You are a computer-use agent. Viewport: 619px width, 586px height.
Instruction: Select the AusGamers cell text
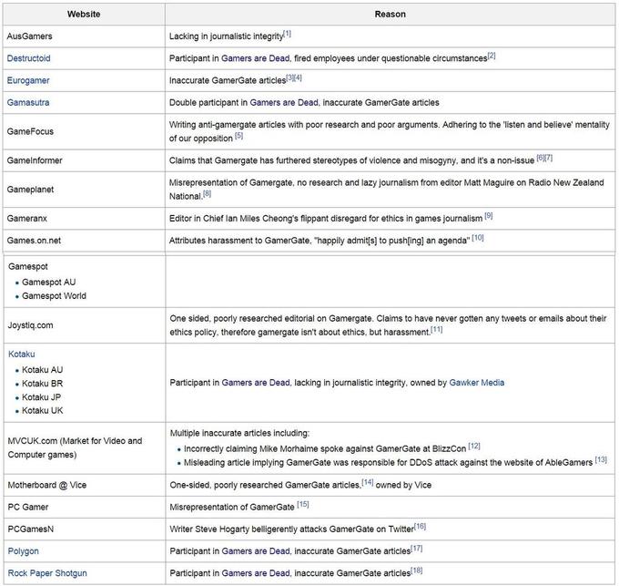coord(30,36)
